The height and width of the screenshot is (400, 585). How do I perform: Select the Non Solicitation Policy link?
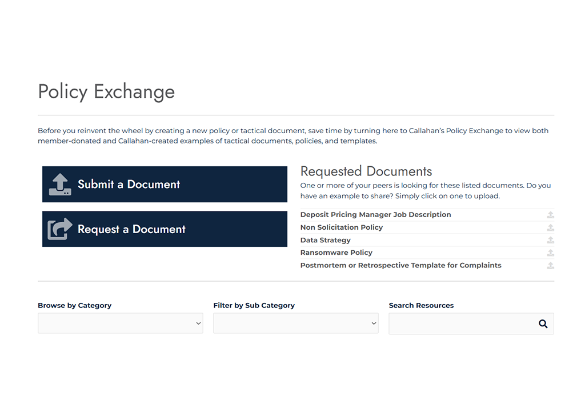click(341, 227)
